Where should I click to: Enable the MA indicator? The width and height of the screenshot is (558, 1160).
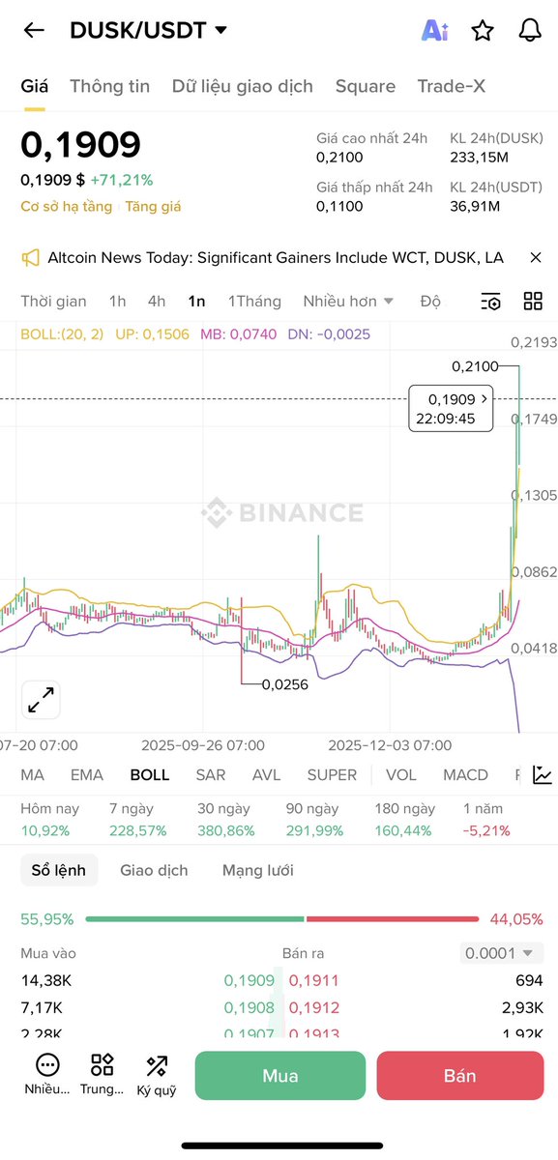coord(33,774)
